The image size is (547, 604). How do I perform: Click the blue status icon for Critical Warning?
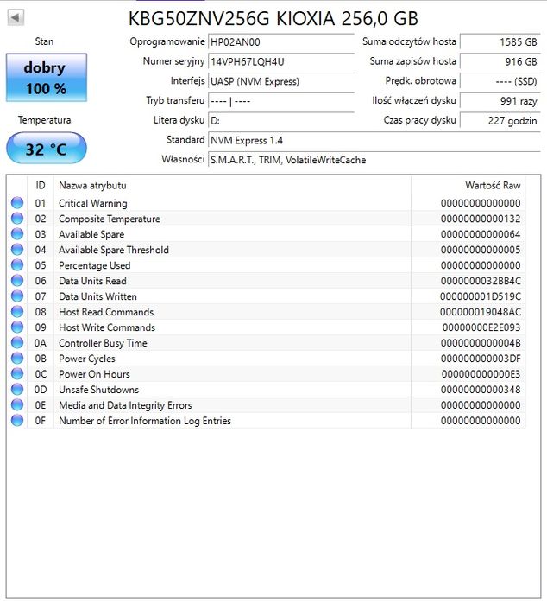pos(17,202)
